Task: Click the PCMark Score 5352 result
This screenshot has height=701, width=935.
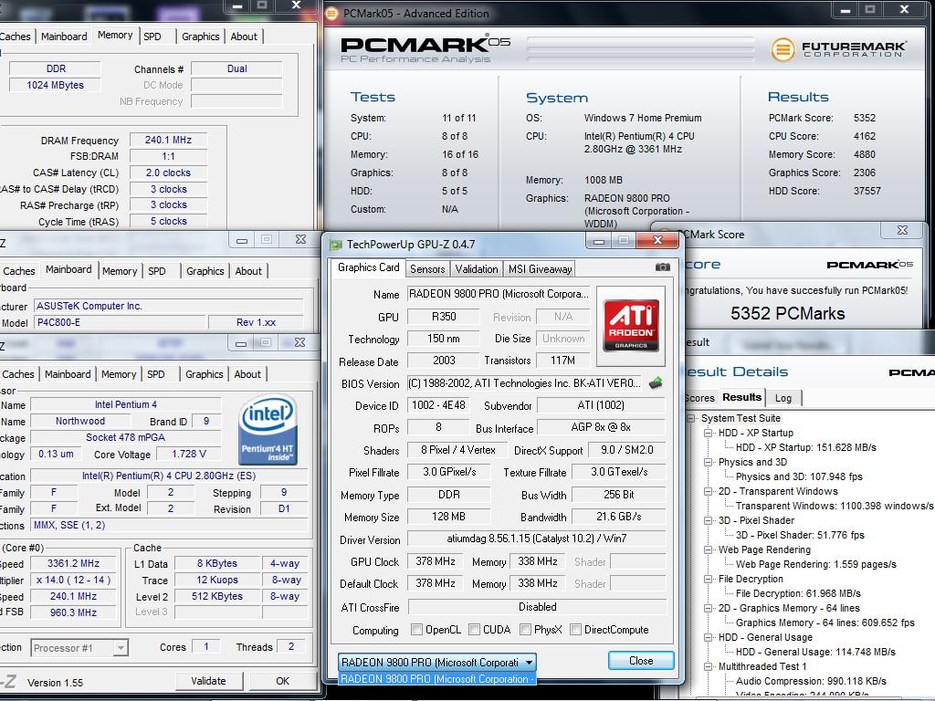Action: pyautogui.click(x=864, y=118)
